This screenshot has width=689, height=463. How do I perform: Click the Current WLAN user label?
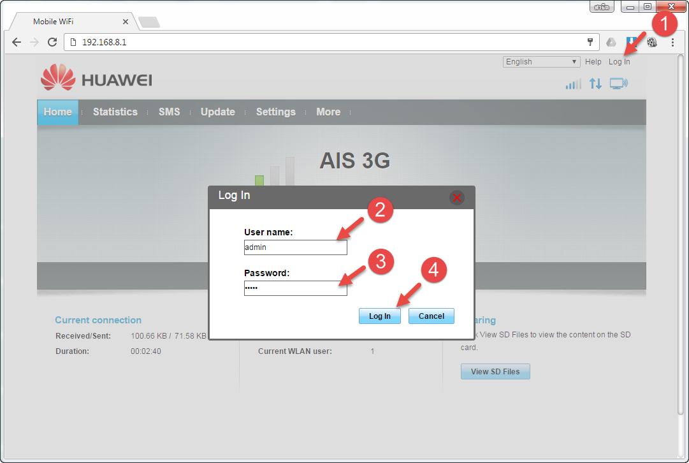(295, 351)
